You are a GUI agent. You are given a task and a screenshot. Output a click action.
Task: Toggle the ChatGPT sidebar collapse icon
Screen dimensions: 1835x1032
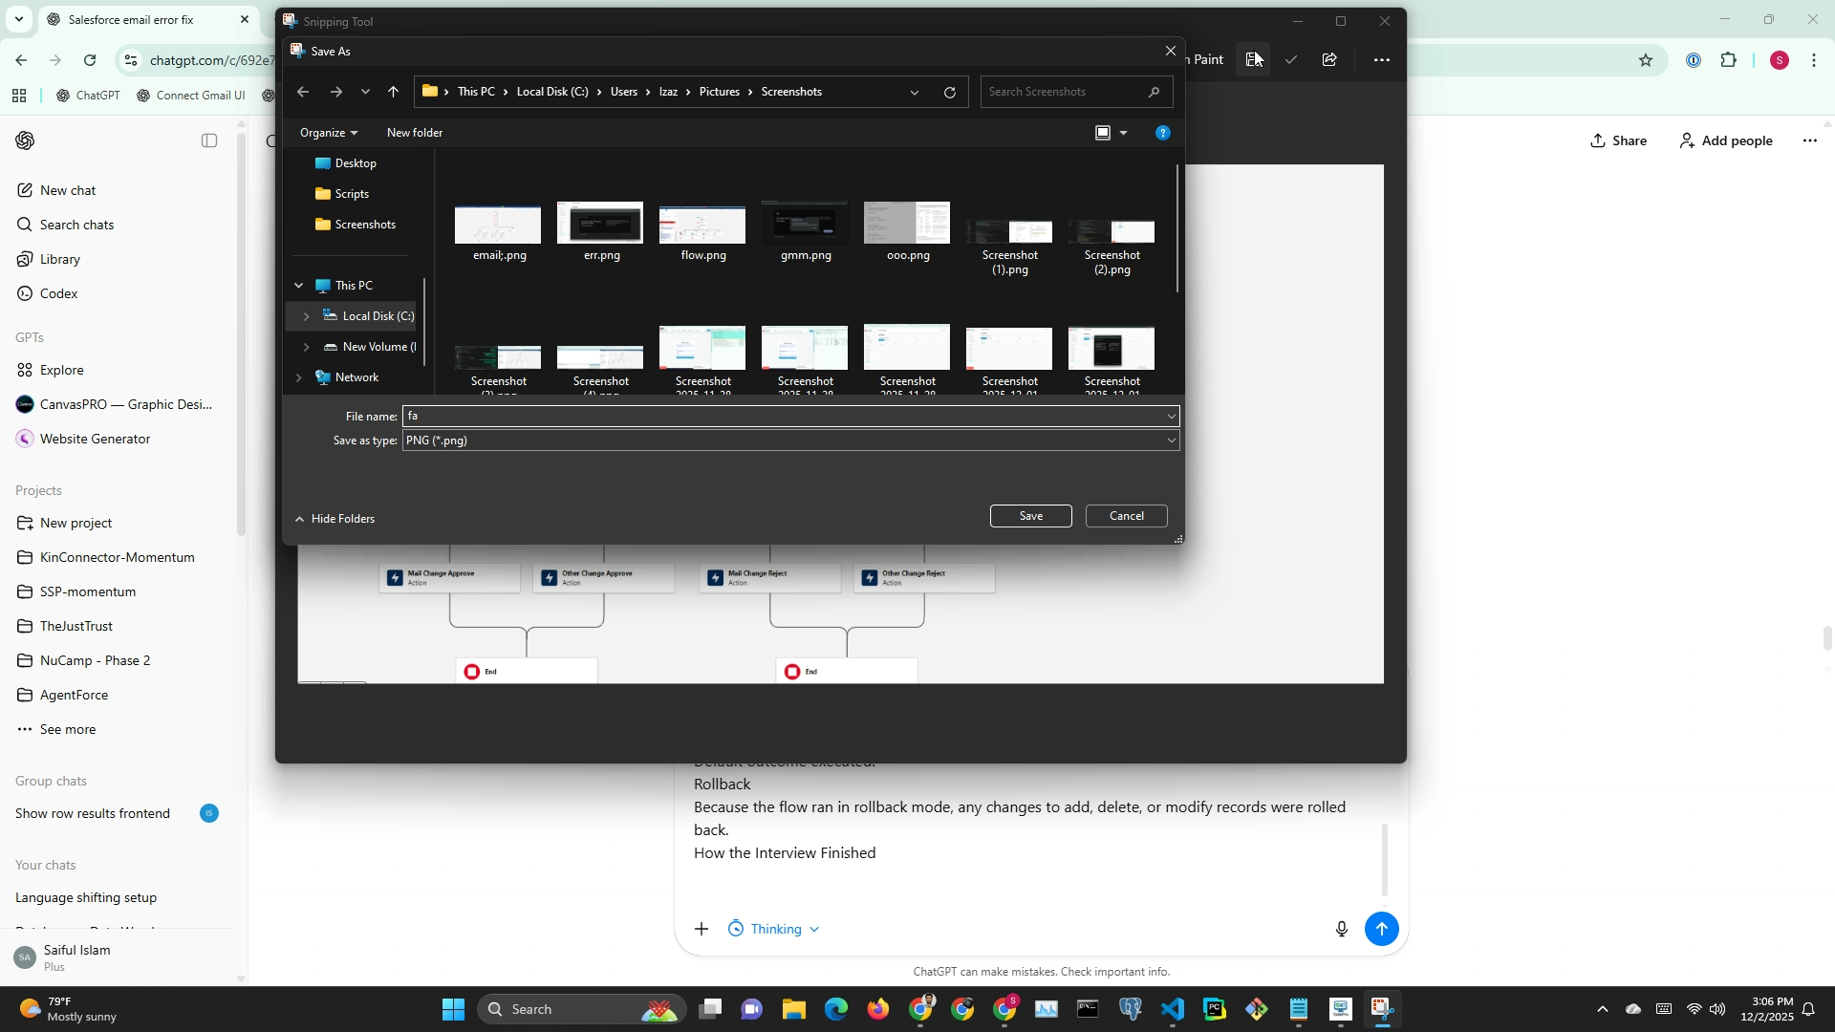[x=209, y=140]
